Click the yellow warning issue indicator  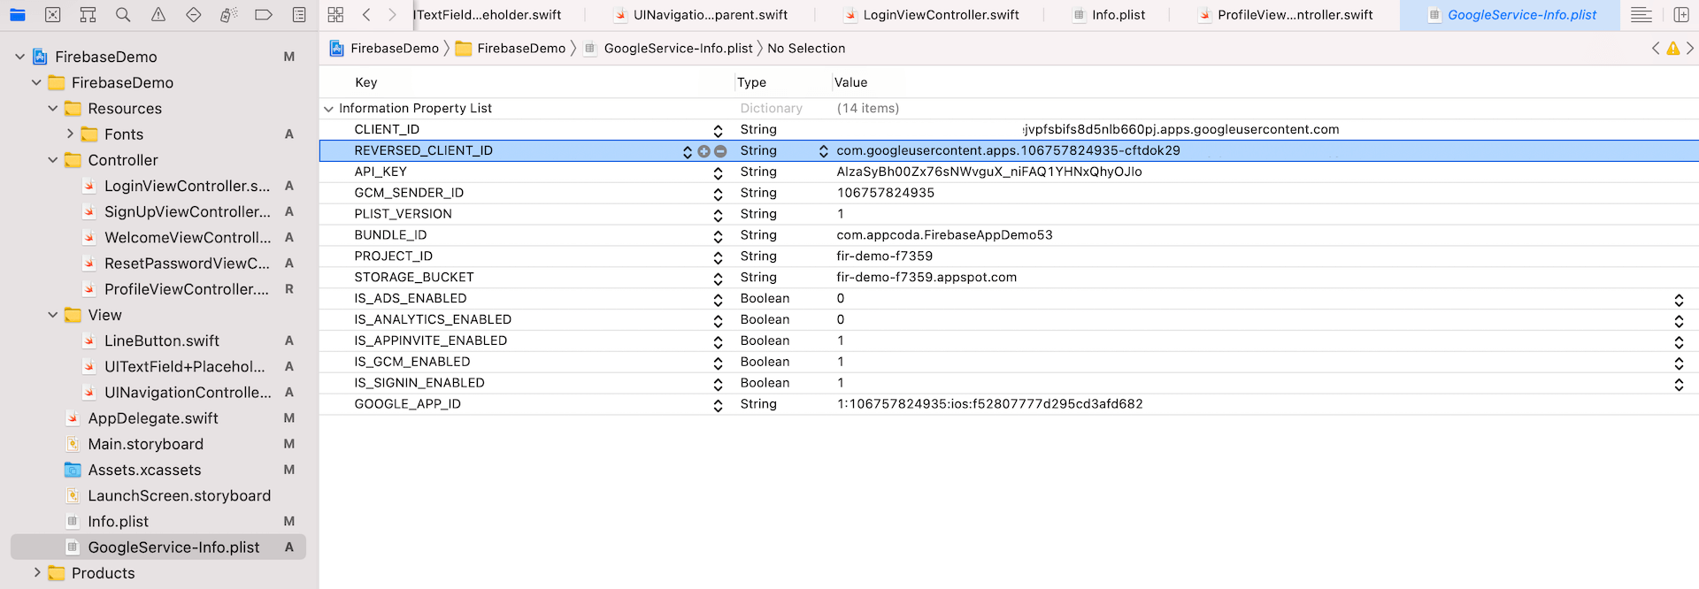[x=1672, y=49]
